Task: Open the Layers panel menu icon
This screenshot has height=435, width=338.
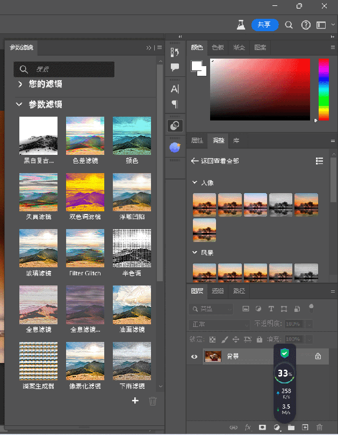Action: point(333,291)
